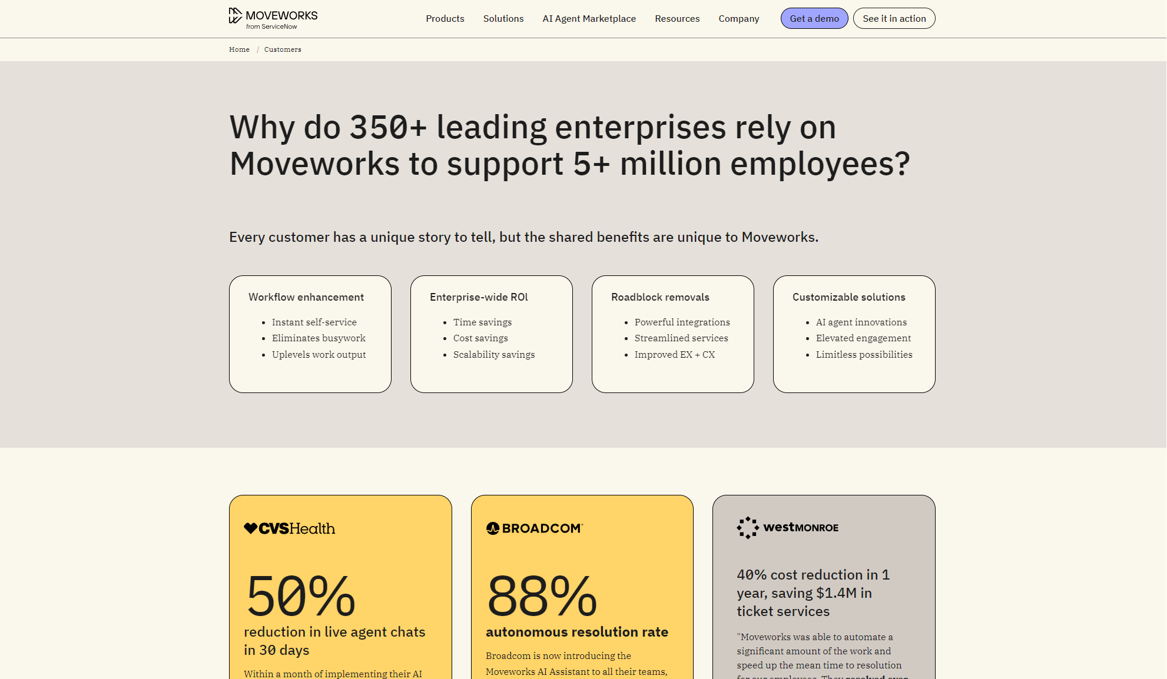Open the CVS Health 50% reduction story
This screenshot has height=679, width=1167.
(x=340, y=612)
